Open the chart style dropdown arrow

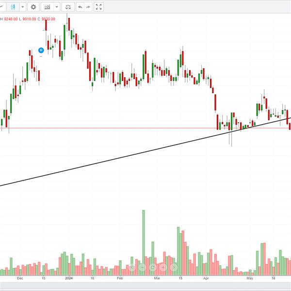(x=23, y=7)
